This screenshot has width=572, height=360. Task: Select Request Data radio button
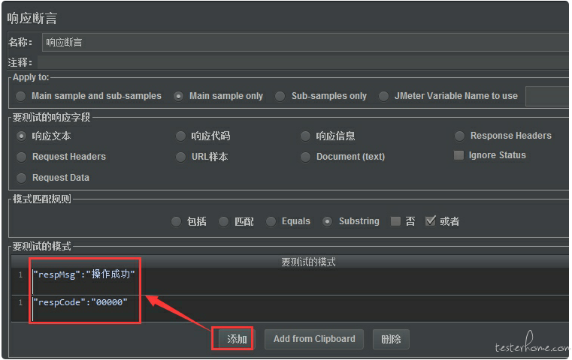(22, 178)
